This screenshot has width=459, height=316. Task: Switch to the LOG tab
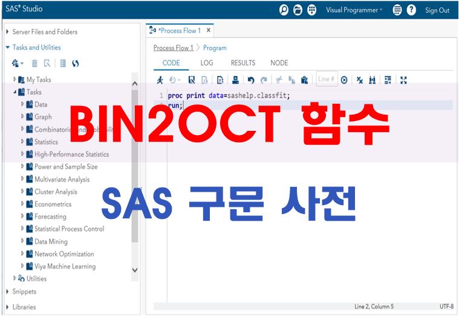[207, 63]
